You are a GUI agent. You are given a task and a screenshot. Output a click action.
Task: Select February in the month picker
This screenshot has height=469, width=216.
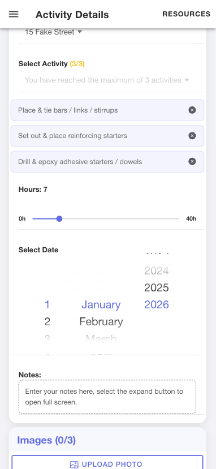coord(101,321)
